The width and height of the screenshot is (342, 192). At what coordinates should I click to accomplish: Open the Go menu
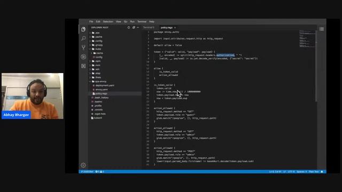coord(126,21)
